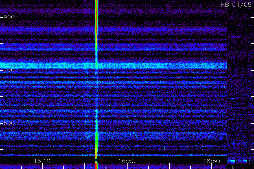Click the 700 frequency axis label
Viewport: 254px width, 169px height.
(9, 70)
